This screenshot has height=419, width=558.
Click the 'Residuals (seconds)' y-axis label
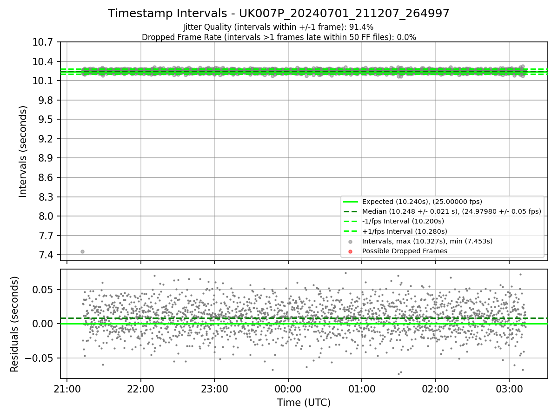click(15, 324)
